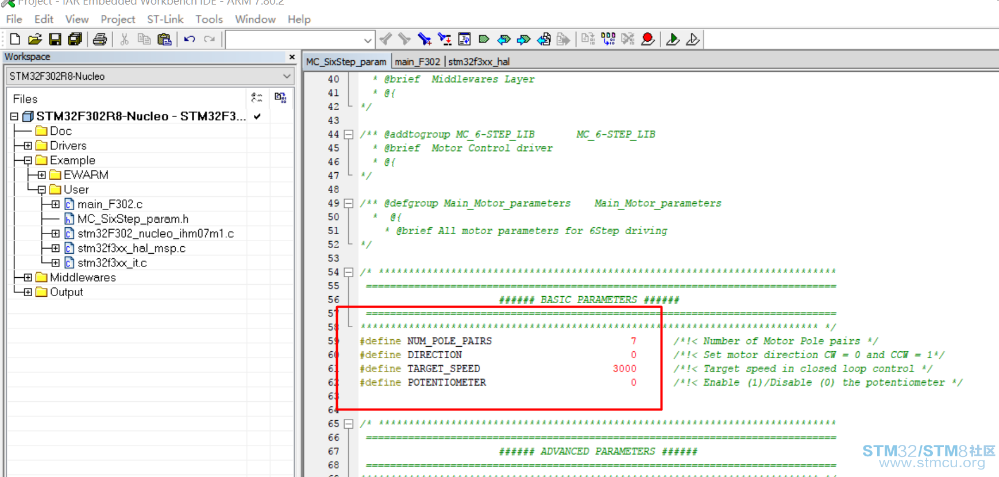The height and width of the screenshot is (477, 999).
Task: Save the current file with floppy icon
Action: pyautogui.click(x=55, y=39)
